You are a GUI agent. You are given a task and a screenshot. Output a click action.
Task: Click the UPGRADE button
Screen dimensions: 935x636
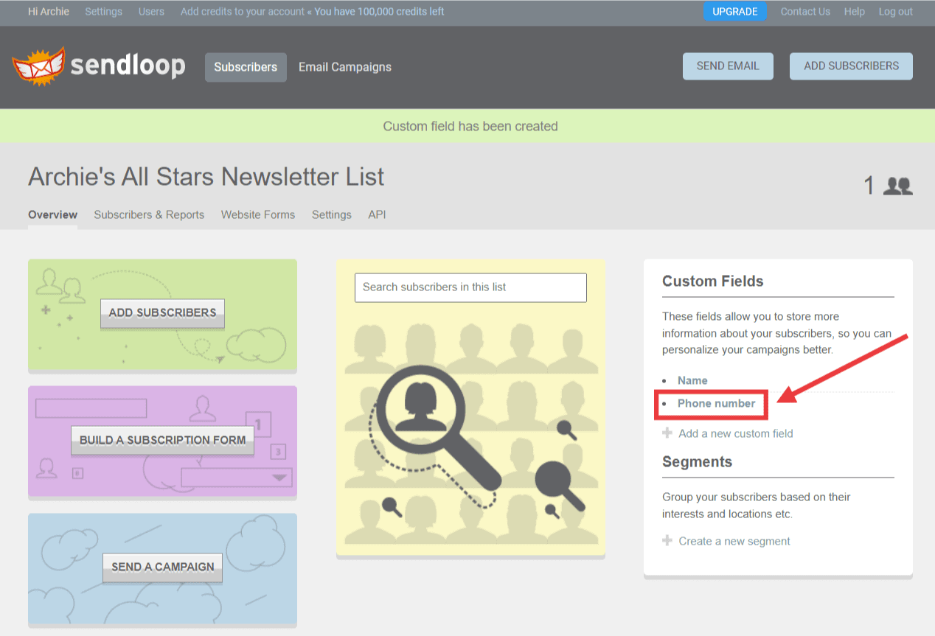pos(734,11)
